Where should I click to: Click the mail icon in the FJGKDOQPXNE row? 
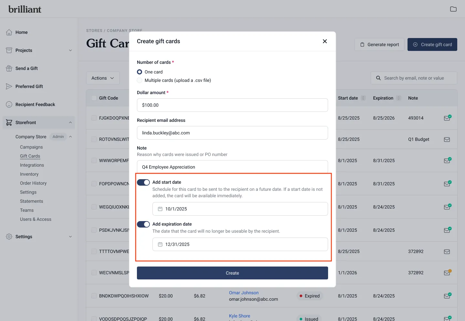pos(447,118)
